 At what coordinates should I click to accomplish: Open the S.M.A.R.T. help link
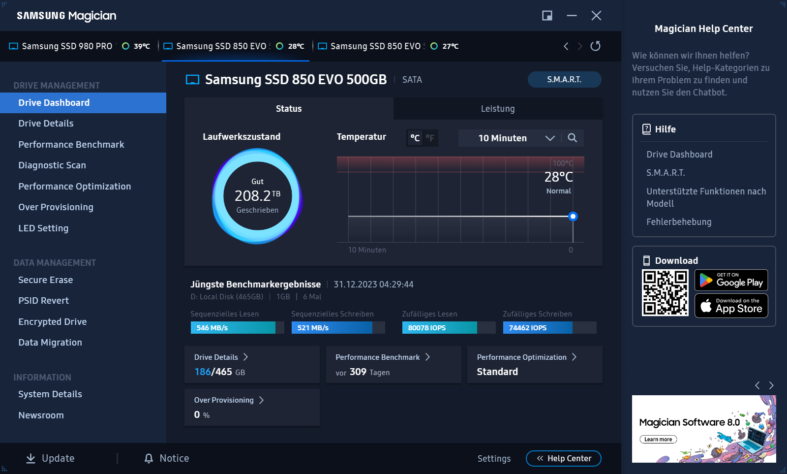[x=666, y=173]
